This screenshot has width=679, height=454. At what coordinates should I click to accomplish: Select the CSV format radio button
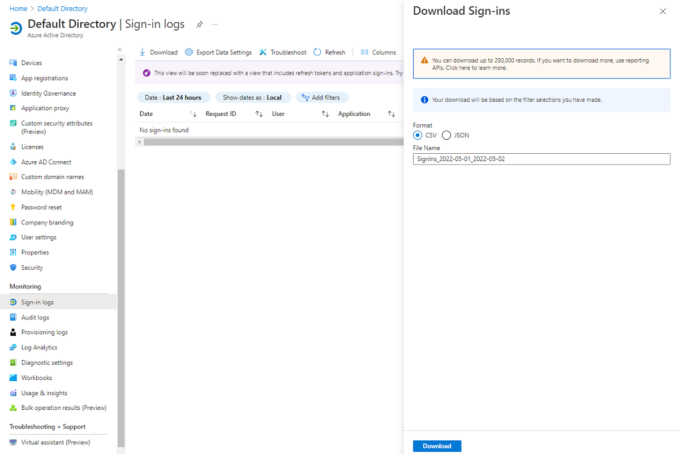[418, 135]
